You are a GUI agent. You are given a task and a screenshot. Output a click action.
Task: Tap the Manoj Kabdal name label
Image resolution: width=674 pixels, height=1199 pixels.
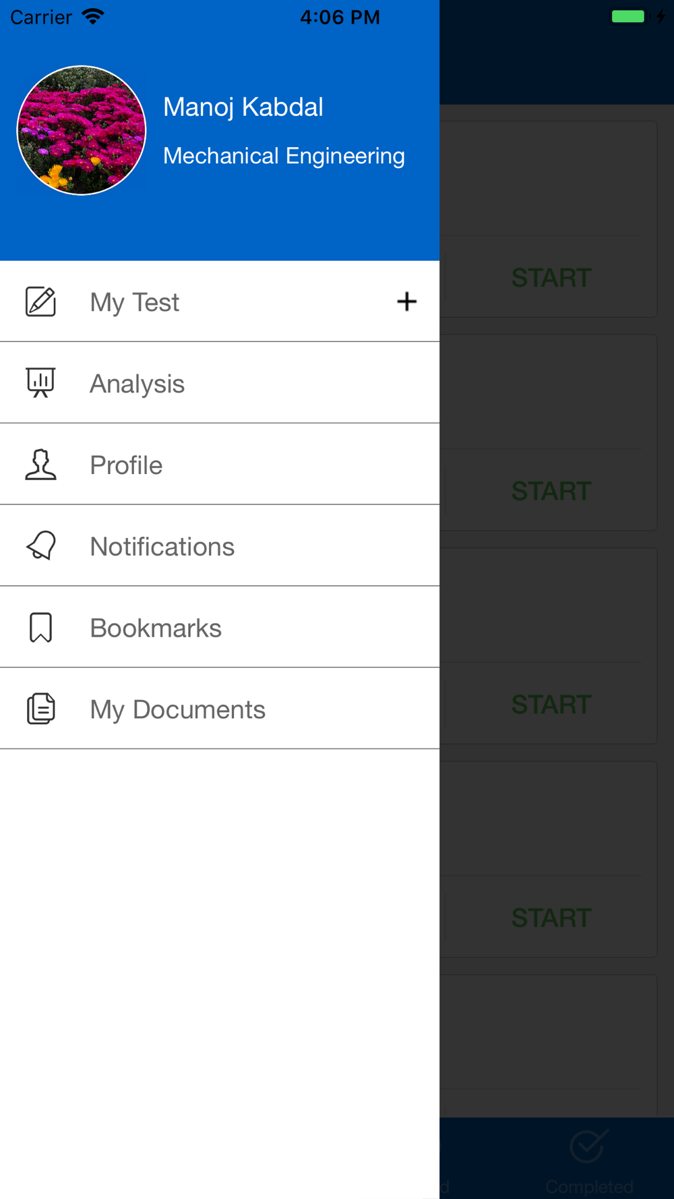[243, 107]
